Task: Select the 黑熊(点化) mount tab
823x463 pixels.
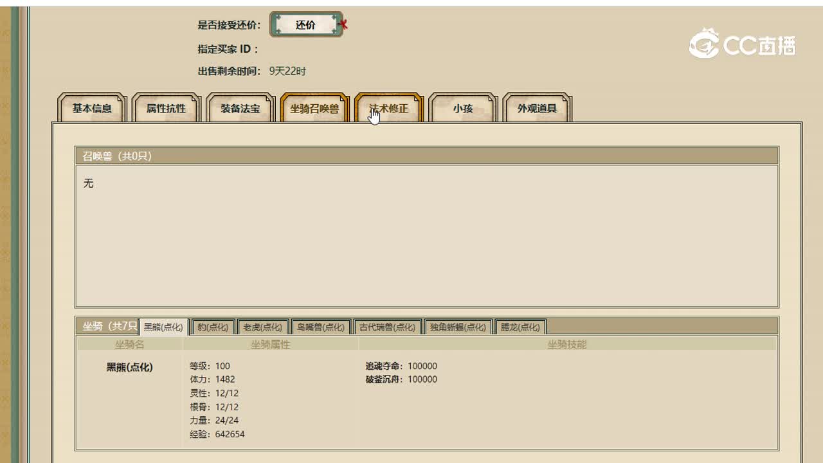Action: click(x=163, y=327)
